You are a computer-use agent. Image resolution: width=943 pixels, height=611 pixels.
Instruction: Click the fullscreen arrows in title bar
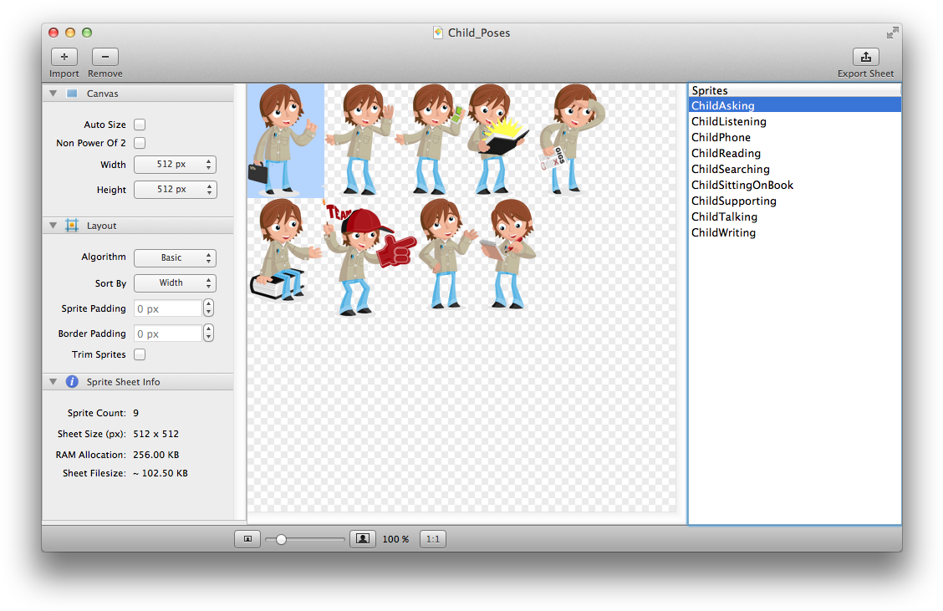pos(892,33)
